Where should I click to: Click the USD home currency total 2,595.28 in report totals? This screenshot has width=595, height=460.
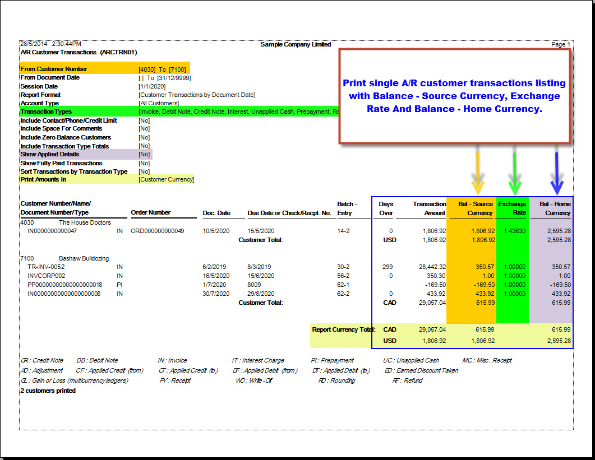point(559,341)
